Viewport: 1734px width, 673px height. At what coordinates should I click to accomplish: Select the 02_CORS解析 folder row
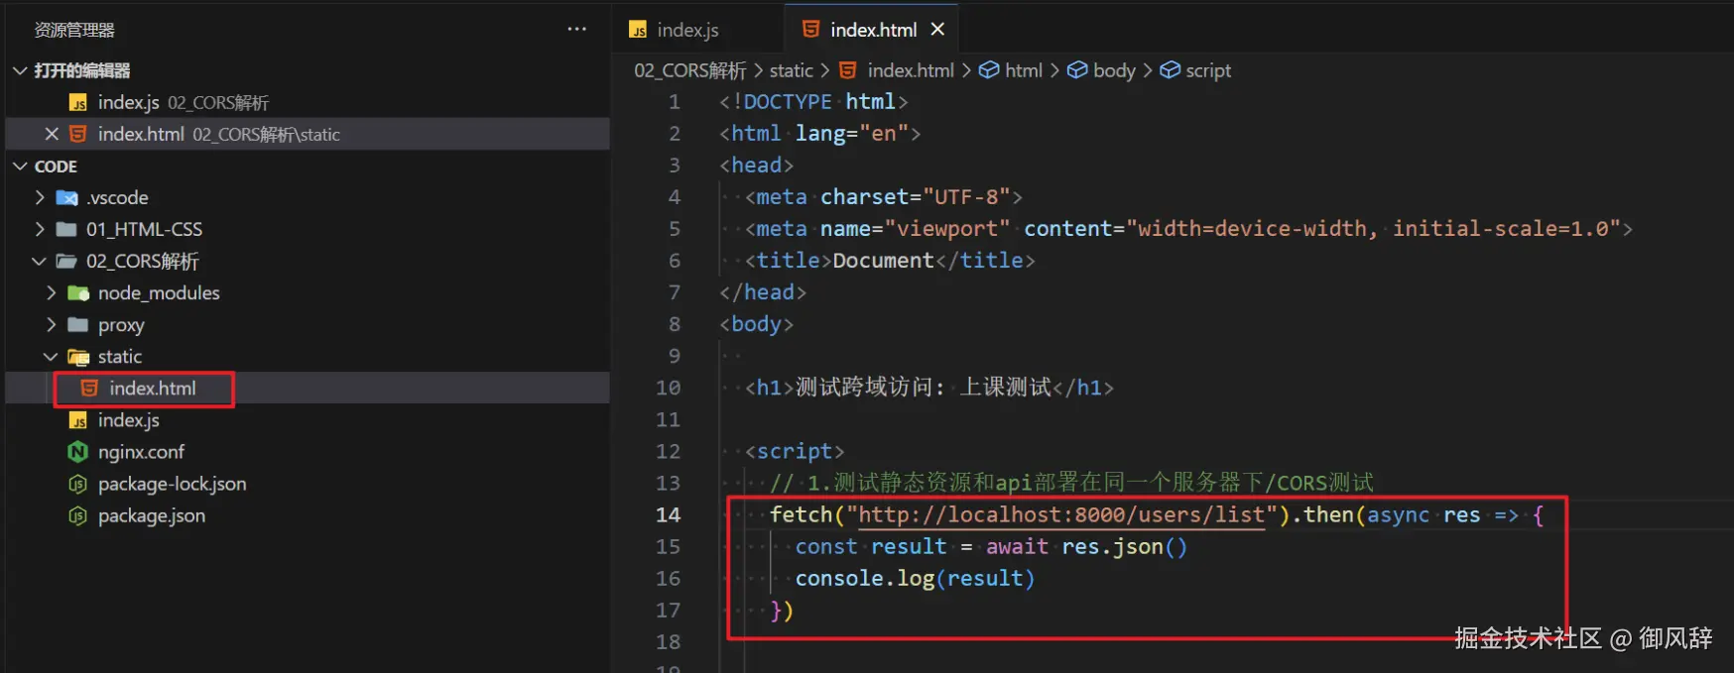308,261
